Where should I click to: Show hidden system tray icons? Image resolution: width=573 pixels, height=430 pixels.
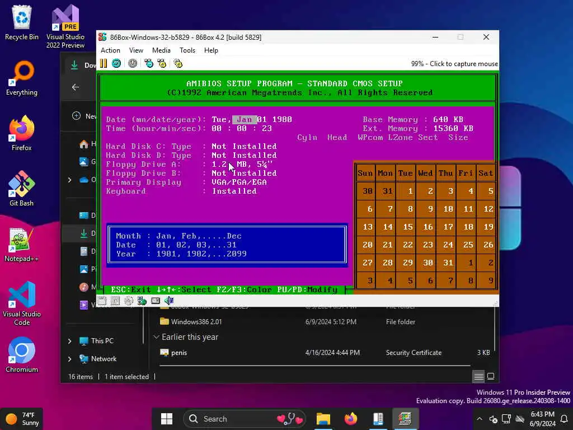click(480, 419)
